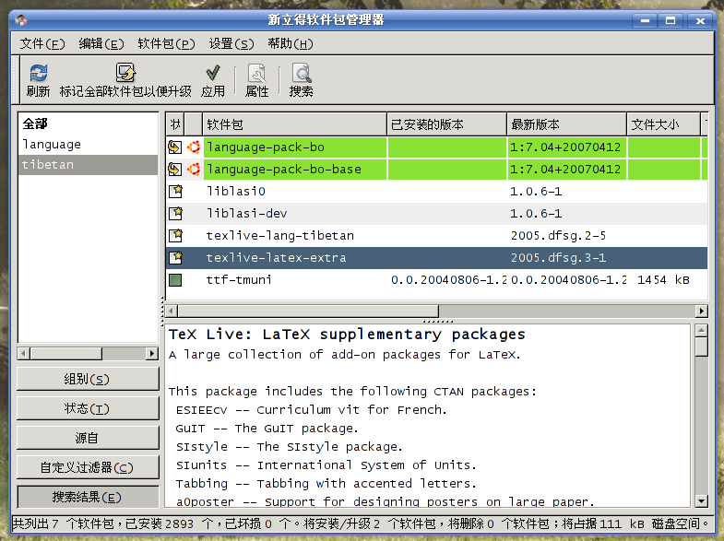Select 全部 in the filter list

click(x=88, y=123)
